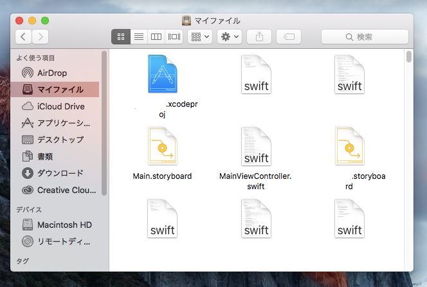This screenshot has height=287, width=427.
Task: Select AirDrop in the sidebar
Action: (55, 73)
